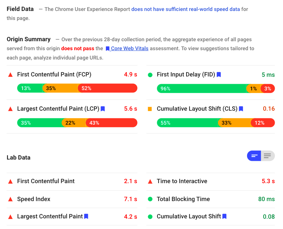Viewport: 283px width, 229px height.
Task: Click the bookmark icon beside Lab Data Cumulative Layout Shift
Action: (224, 216)
